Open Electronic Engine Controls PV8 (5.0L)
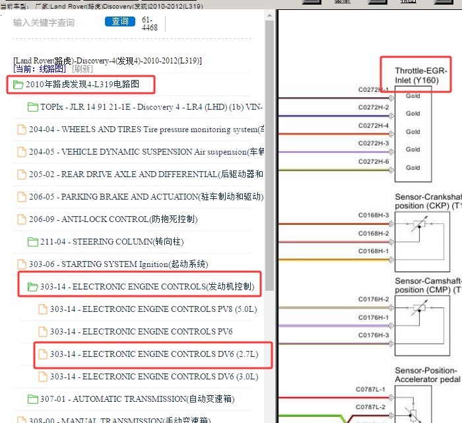This screenshot has height=423, width=462. 154,309
